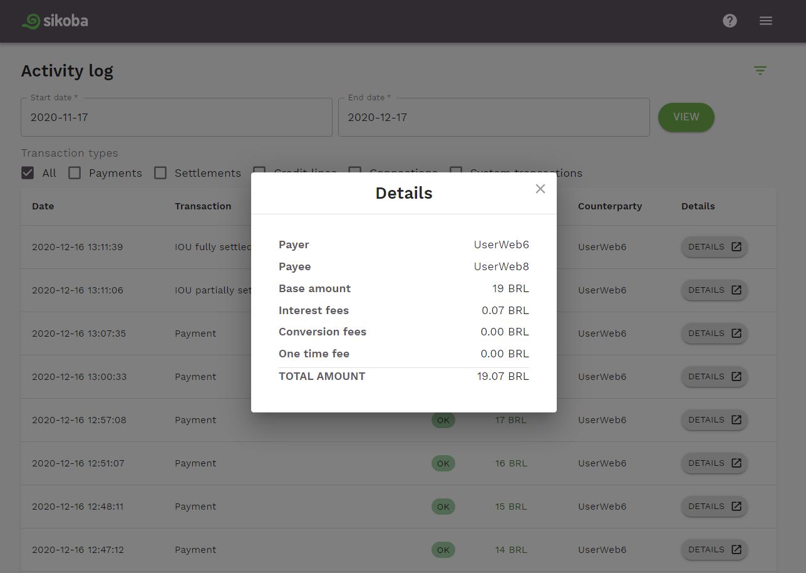Click the OK status badge for 12:47:12

tap(443, 550)
